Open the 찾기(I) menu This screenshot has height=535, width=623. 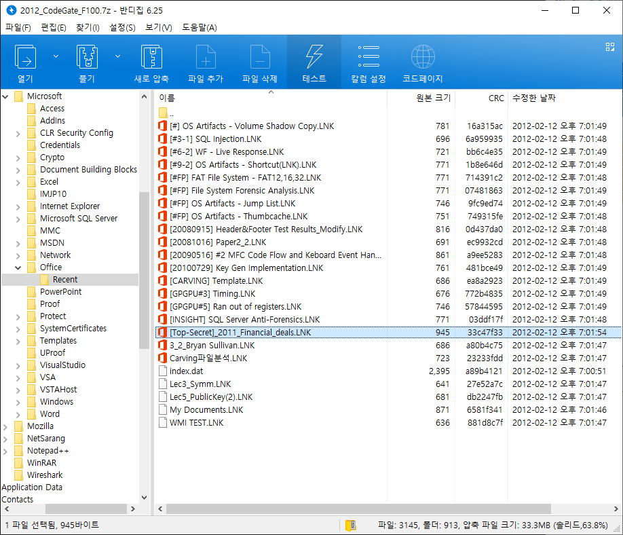point(88,27)
